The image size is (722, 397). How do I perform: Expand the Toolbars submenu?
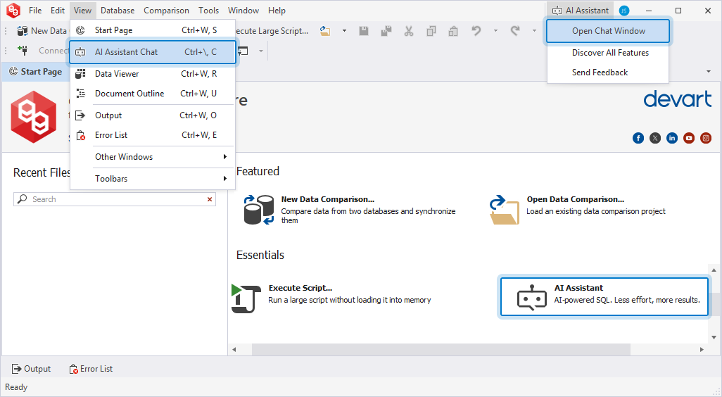pyautogui.click(x=153, y=179)
